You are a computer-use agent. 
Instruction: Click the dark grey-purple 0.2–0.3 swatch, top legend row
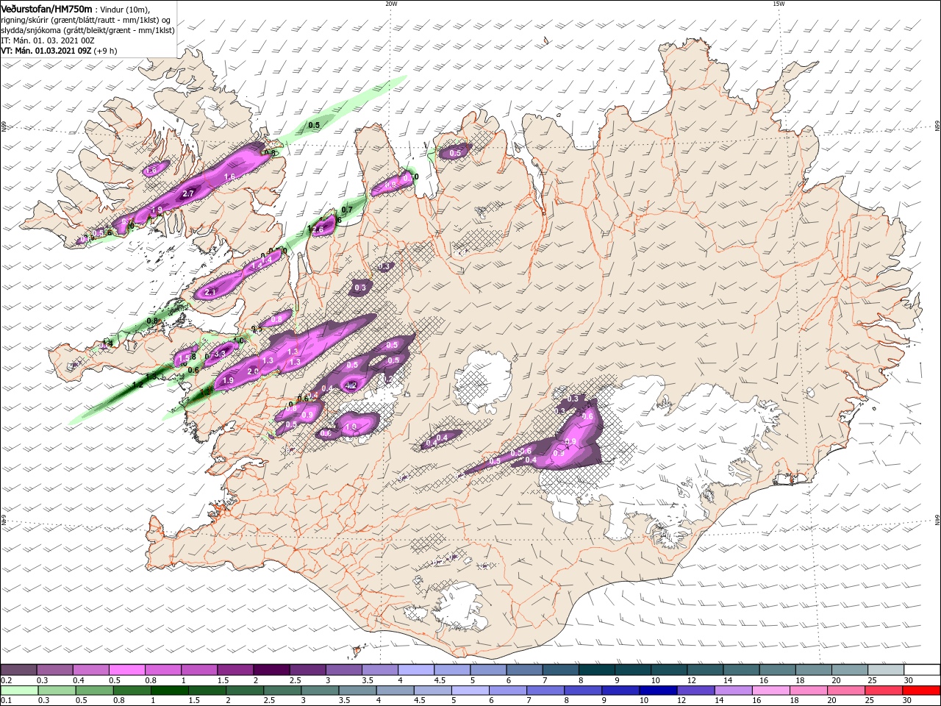pyautogui.click(x=18, y=670)
